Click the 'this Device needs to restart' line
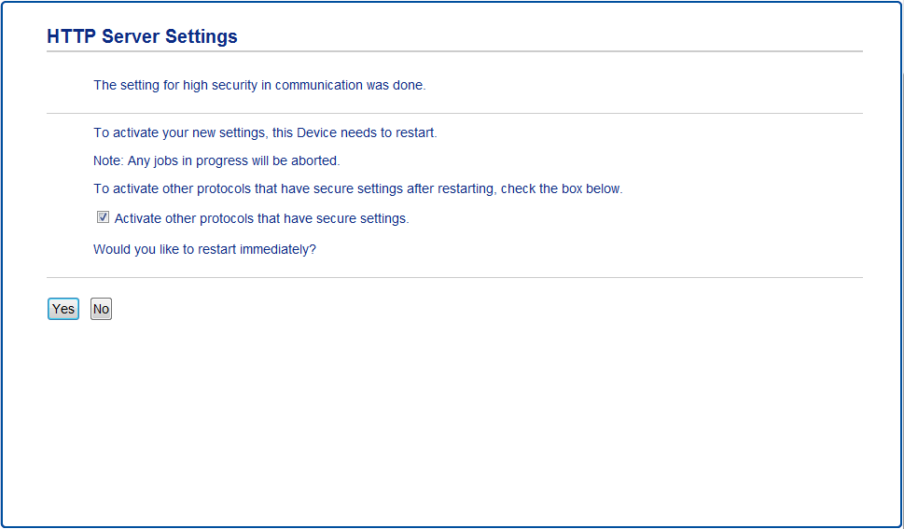Screen dimensions: 904x529 coord(265,132)
